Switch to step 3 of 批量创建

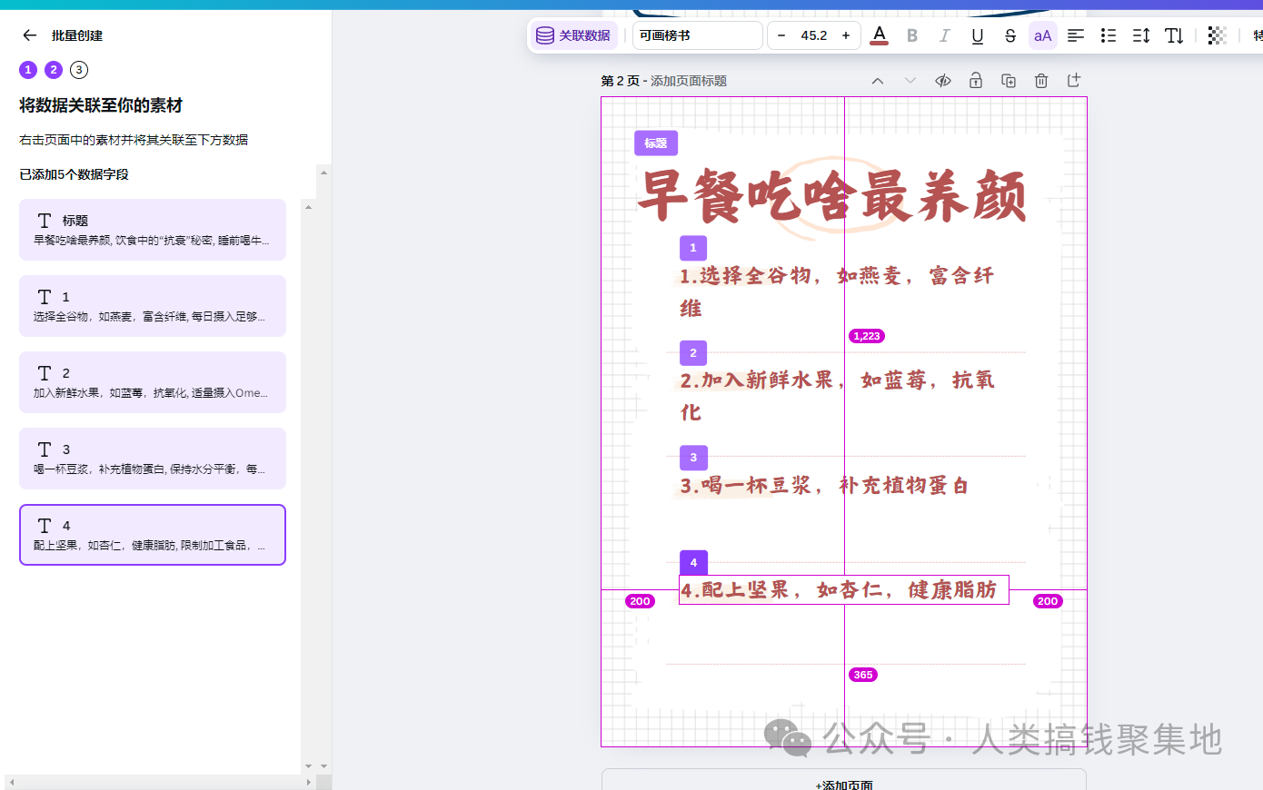pos(78,70)
